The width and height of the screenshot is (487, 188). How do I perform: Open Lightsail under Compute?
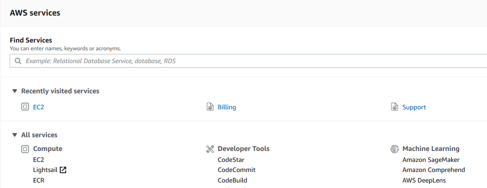[45, 170]
